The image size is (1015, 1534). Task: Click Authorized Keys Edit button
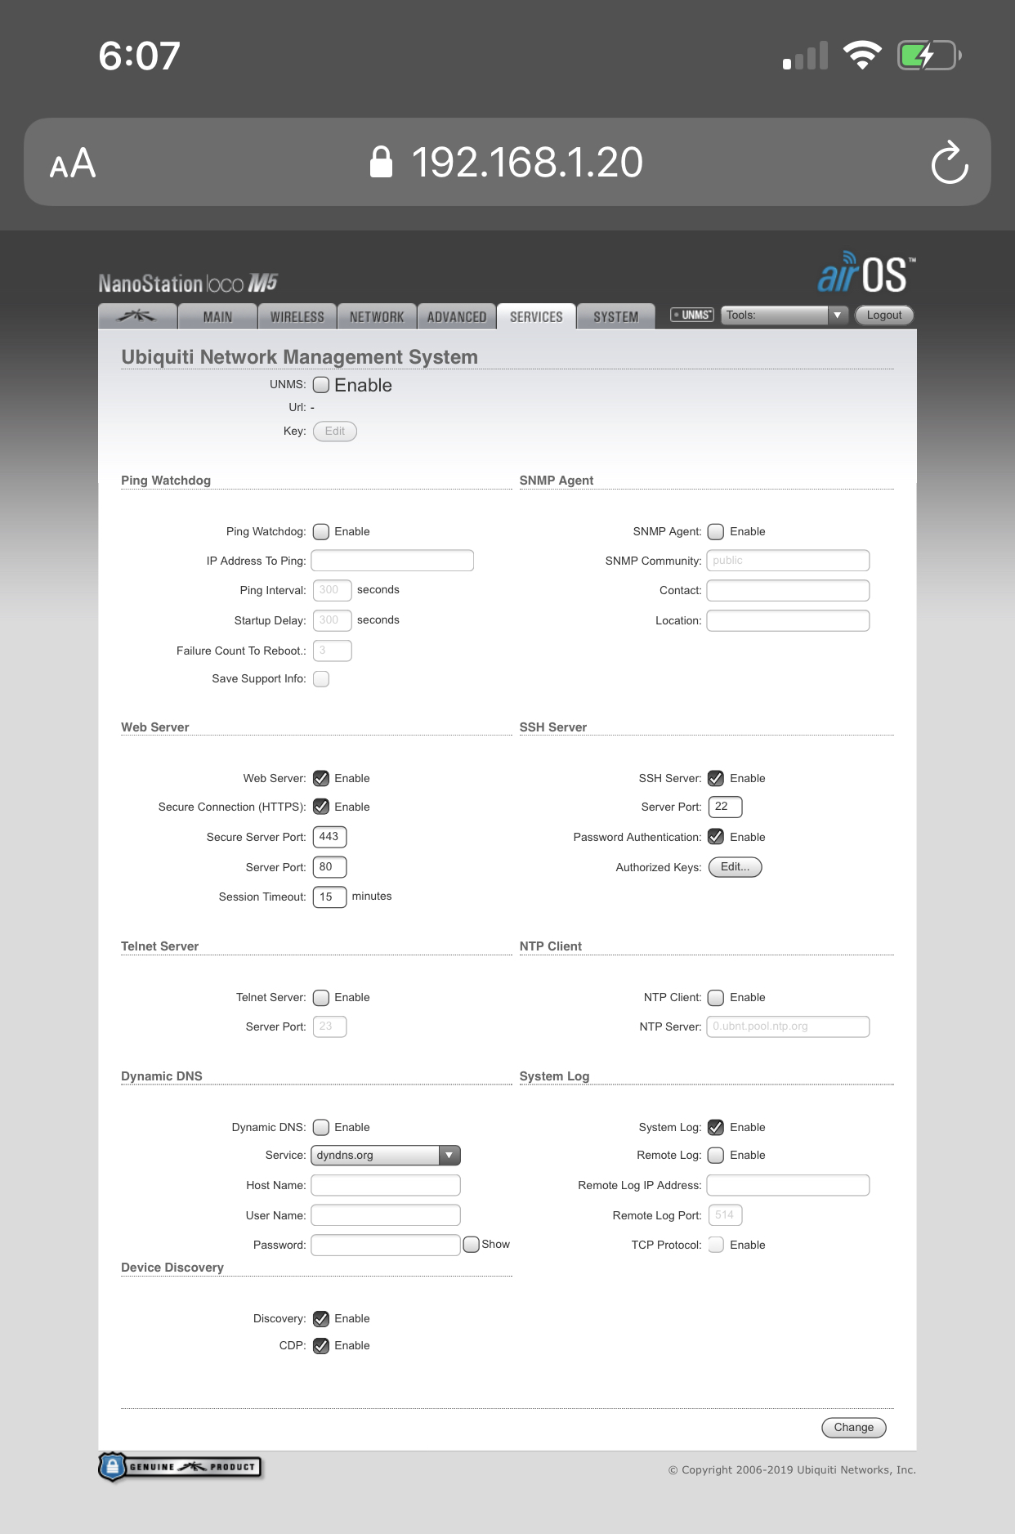click(735, 867)
